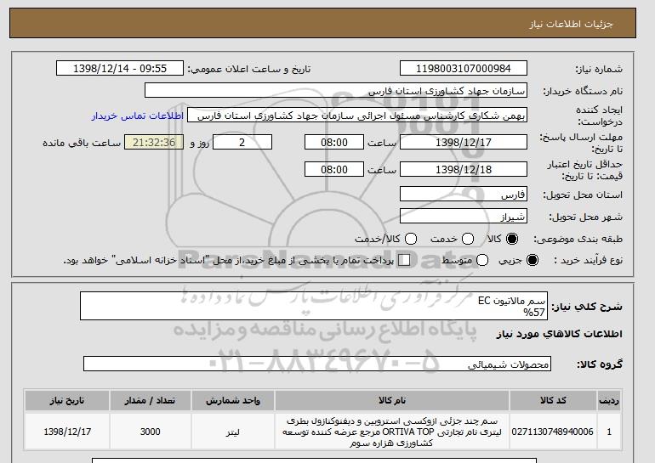The height and width of the screenshot is (463, 655).
Task: Click the goods group field محصولات شیمیائی
Action: [317, 364]
